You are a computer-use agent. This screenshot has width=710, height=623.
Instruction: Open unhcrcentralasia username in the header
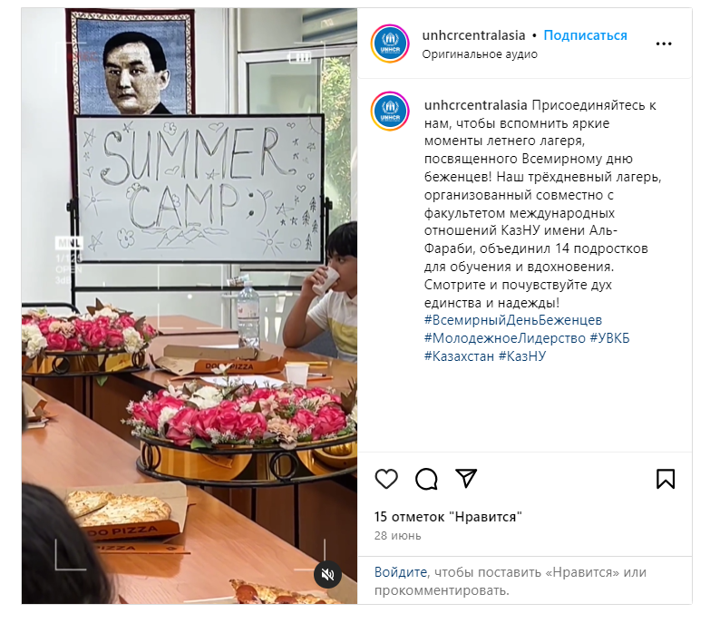pos(473,35)
